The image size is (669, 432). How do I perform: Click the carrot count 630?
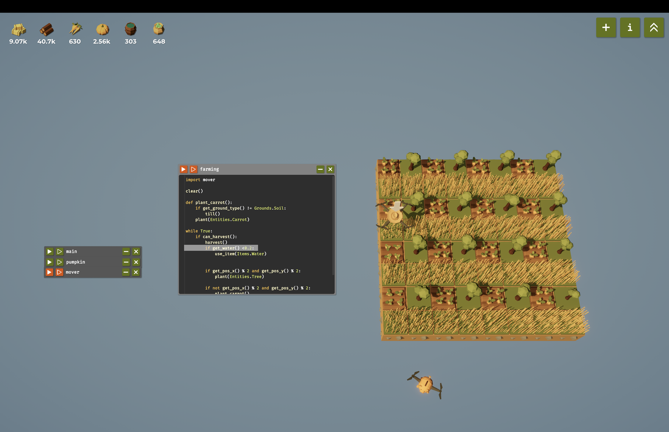tap(75, 42)
